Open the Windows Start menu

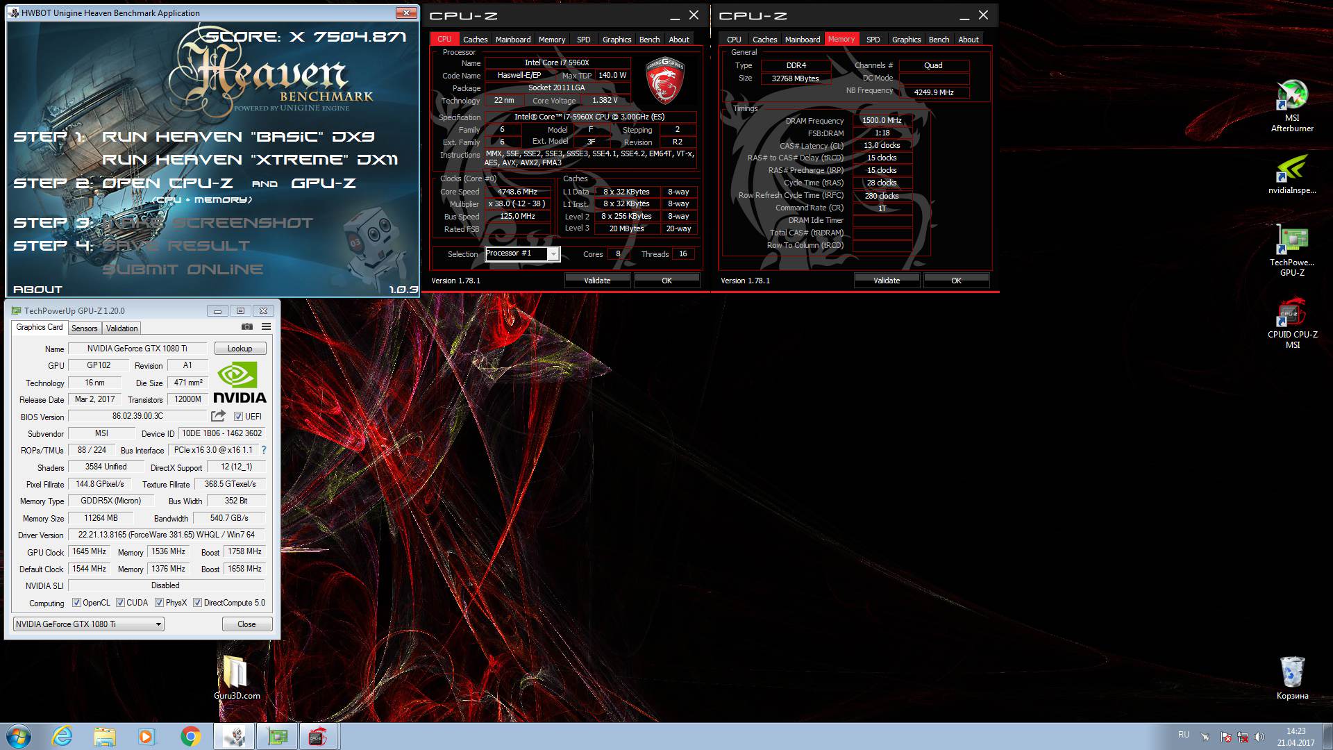click(x=19, y=736)
